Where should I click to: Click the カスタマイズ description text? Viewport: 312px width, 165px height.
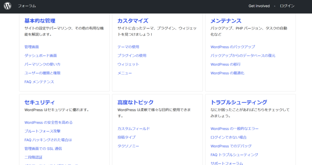pyautogui.click(x=157, y=31)
